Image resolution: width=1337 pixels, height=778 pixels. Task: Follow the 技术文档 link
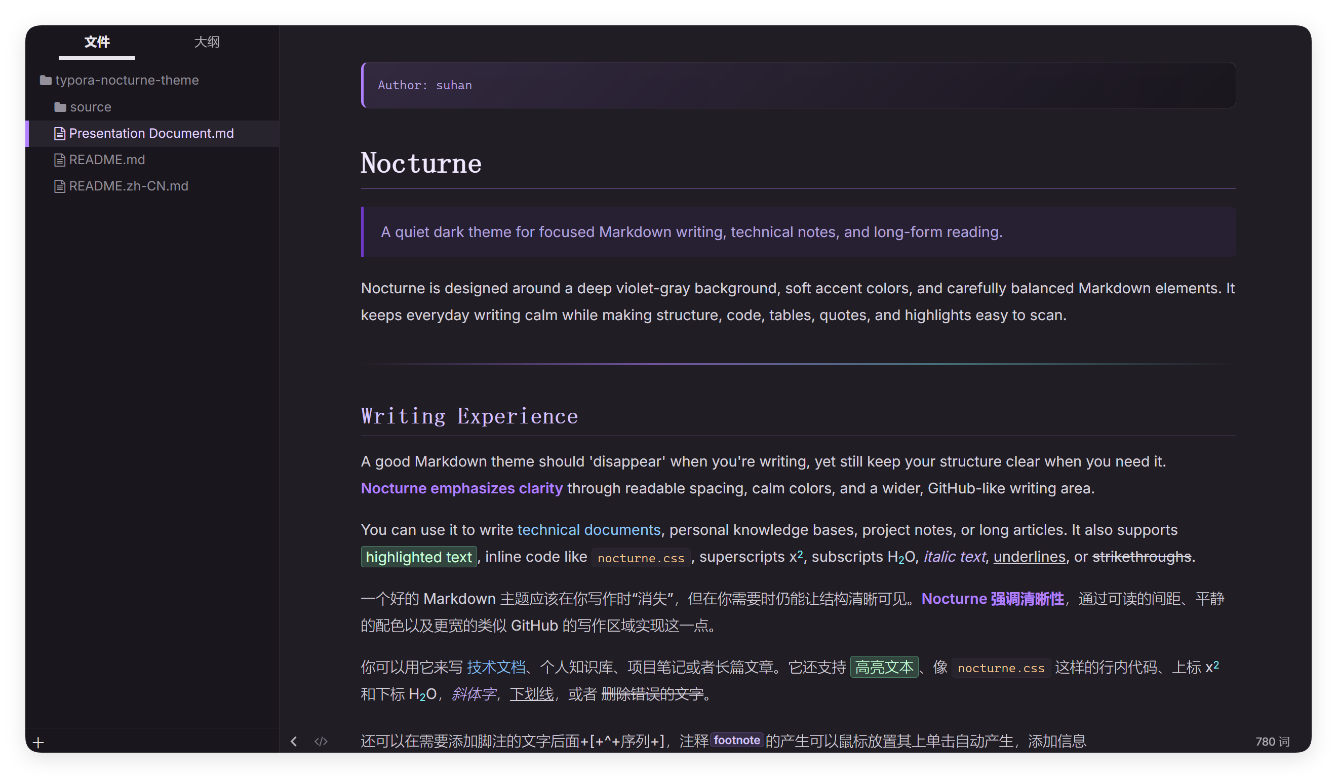496,667
